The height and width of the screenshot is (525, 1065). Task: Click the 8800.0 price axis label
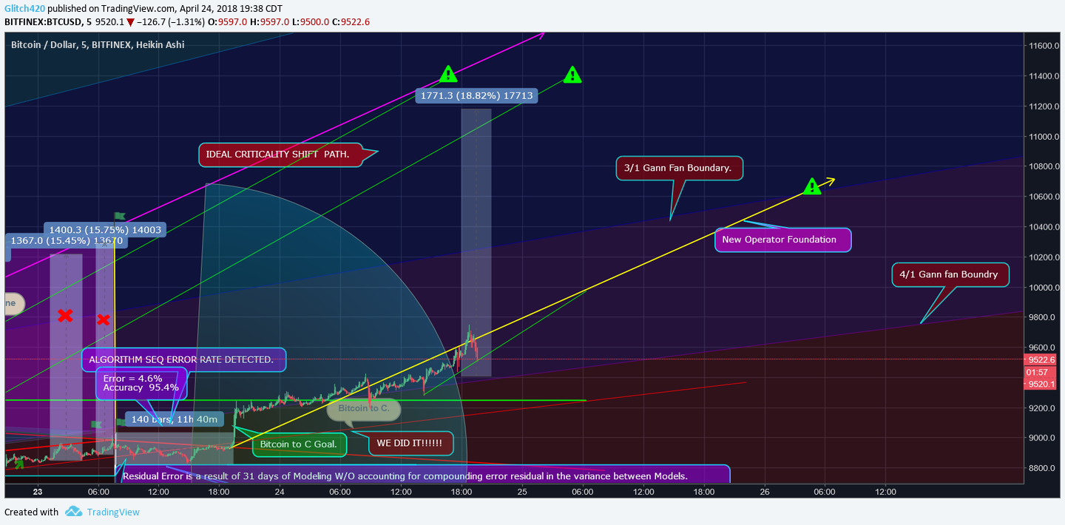(x=1044, y=468)
